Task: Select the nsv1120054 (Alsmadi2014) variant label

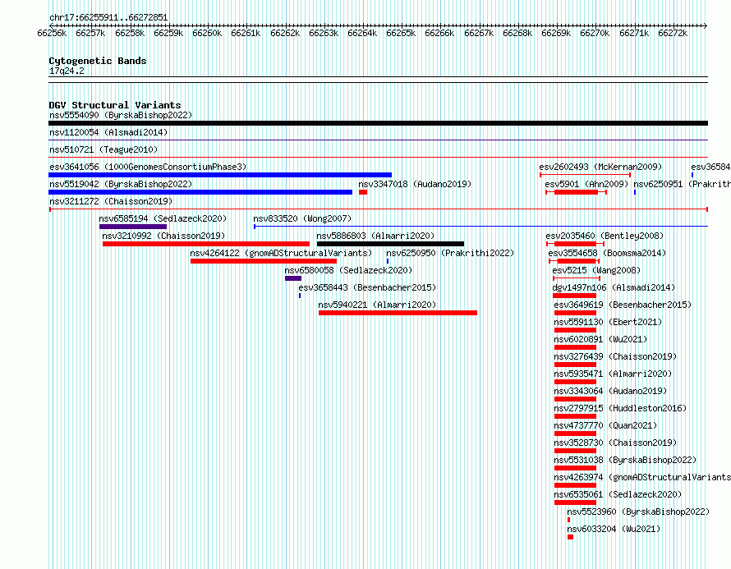Action: click(108, 132)
